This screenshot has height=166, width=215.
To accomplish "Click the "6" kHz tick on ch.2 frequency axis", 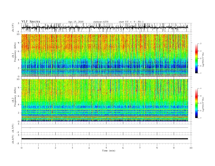I will (19, 96).
